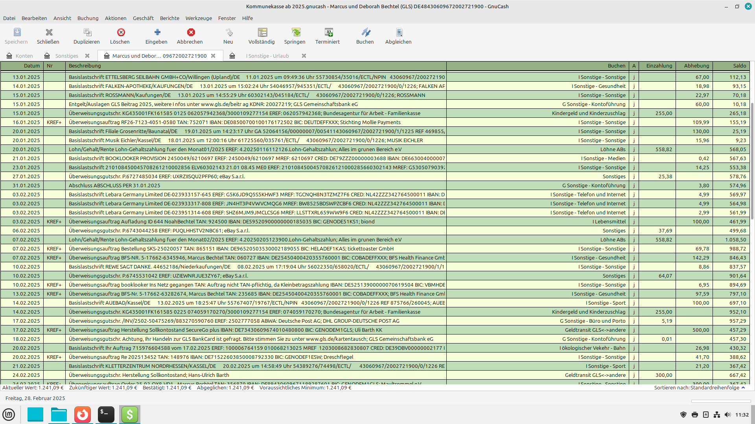Click the show desktop teal taskbar icon
Image resolution: width=755 pixels, height=424 pixels.
35,415
